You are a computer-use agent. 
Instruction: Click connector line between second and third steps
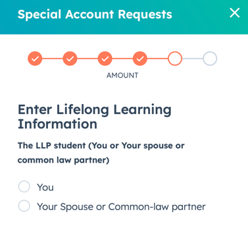[x=87, y=59]
